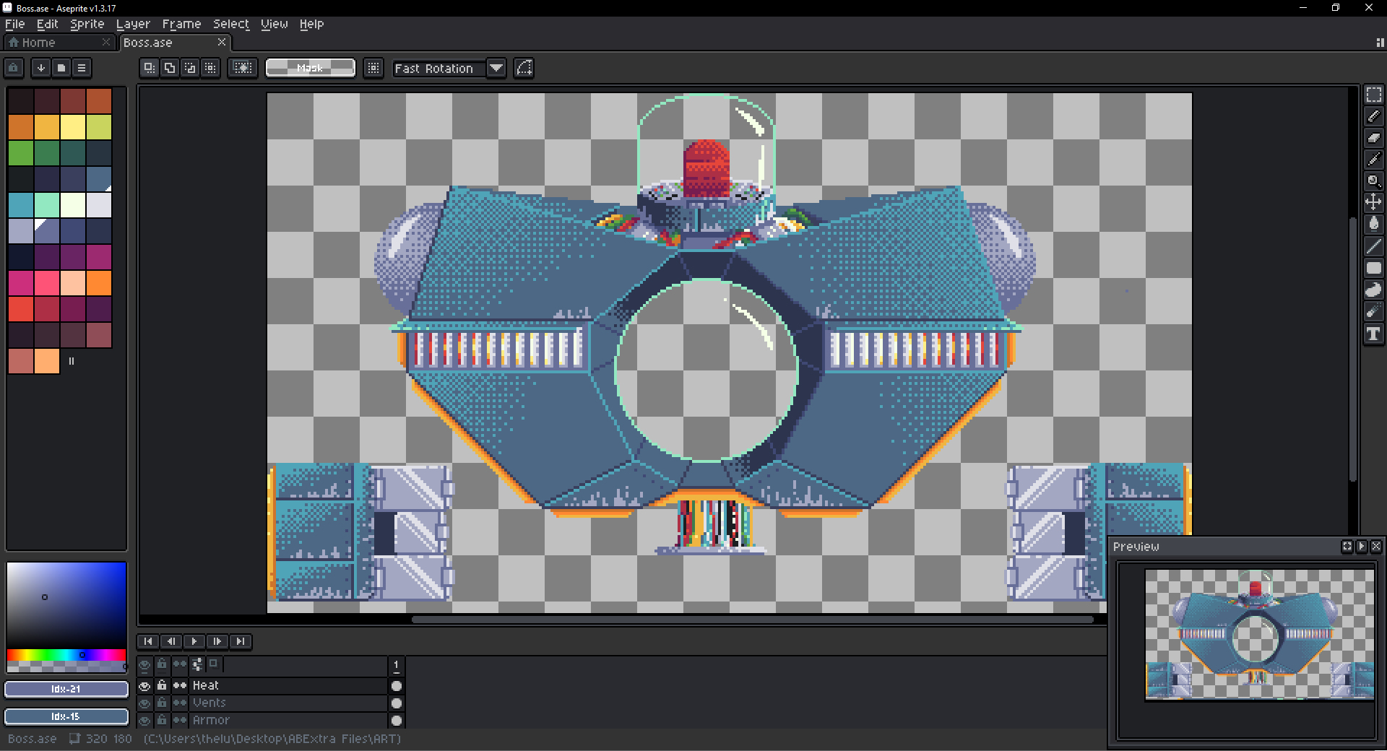Image resolution: width=1387 pixels, height=751 pixels.
Task: Click the Move tool icon
Action: tap(1373, 202)
